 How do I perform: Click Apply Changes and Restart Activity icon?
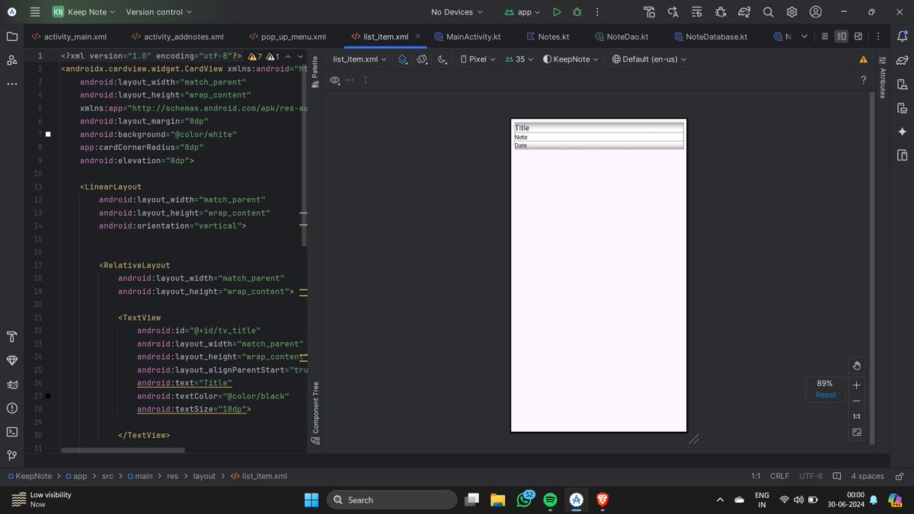click(x=673, y=11)
